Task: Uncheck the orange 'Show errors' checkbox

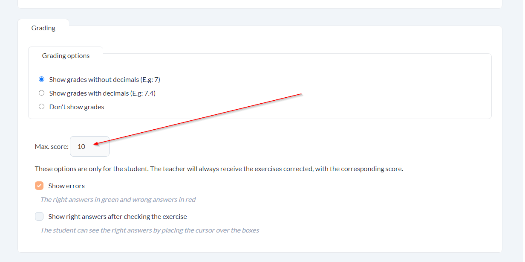Action: (x=39, y=186)
